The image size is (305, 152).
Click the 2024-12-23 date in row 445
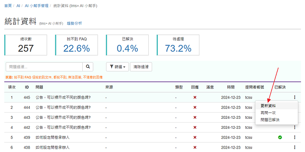pyautogui.click(x=231, y=97)
